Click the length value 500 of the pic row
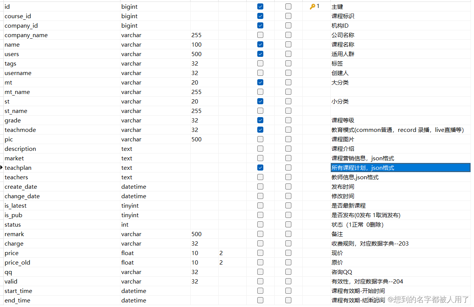 (x=196, y=139)
